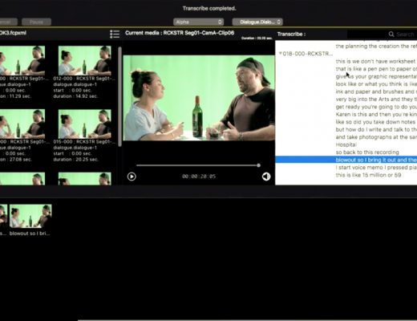Viewport: 417px width, 321px height.
Task: Select line 'but how do I write and talk to'
Action: [x=376, y=129]
